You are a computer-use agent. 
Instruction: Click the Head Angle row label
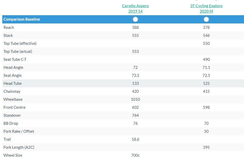[13, 68]
